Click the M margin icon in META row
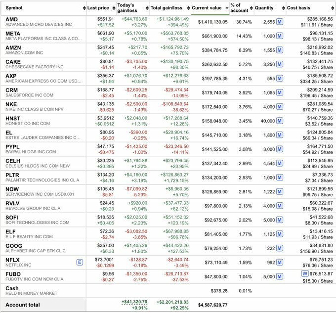The width and height of the screenshot is (336, 313). click(280, 36)
